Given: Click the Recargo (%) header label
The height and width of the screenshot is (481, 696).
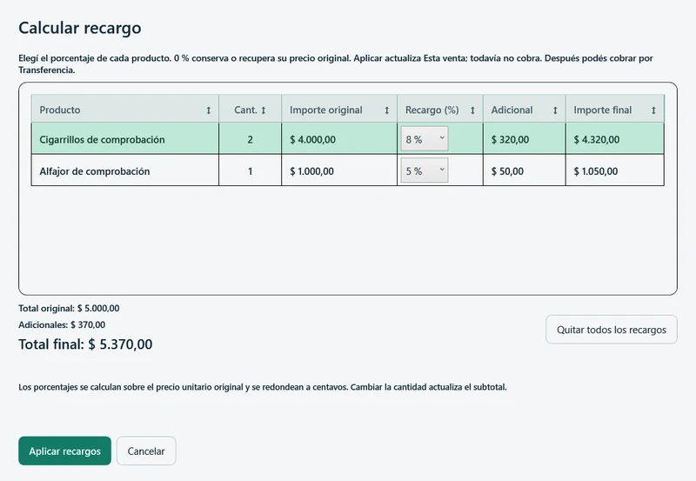Looking at the screenshot, I should click(x=432, y=110).
